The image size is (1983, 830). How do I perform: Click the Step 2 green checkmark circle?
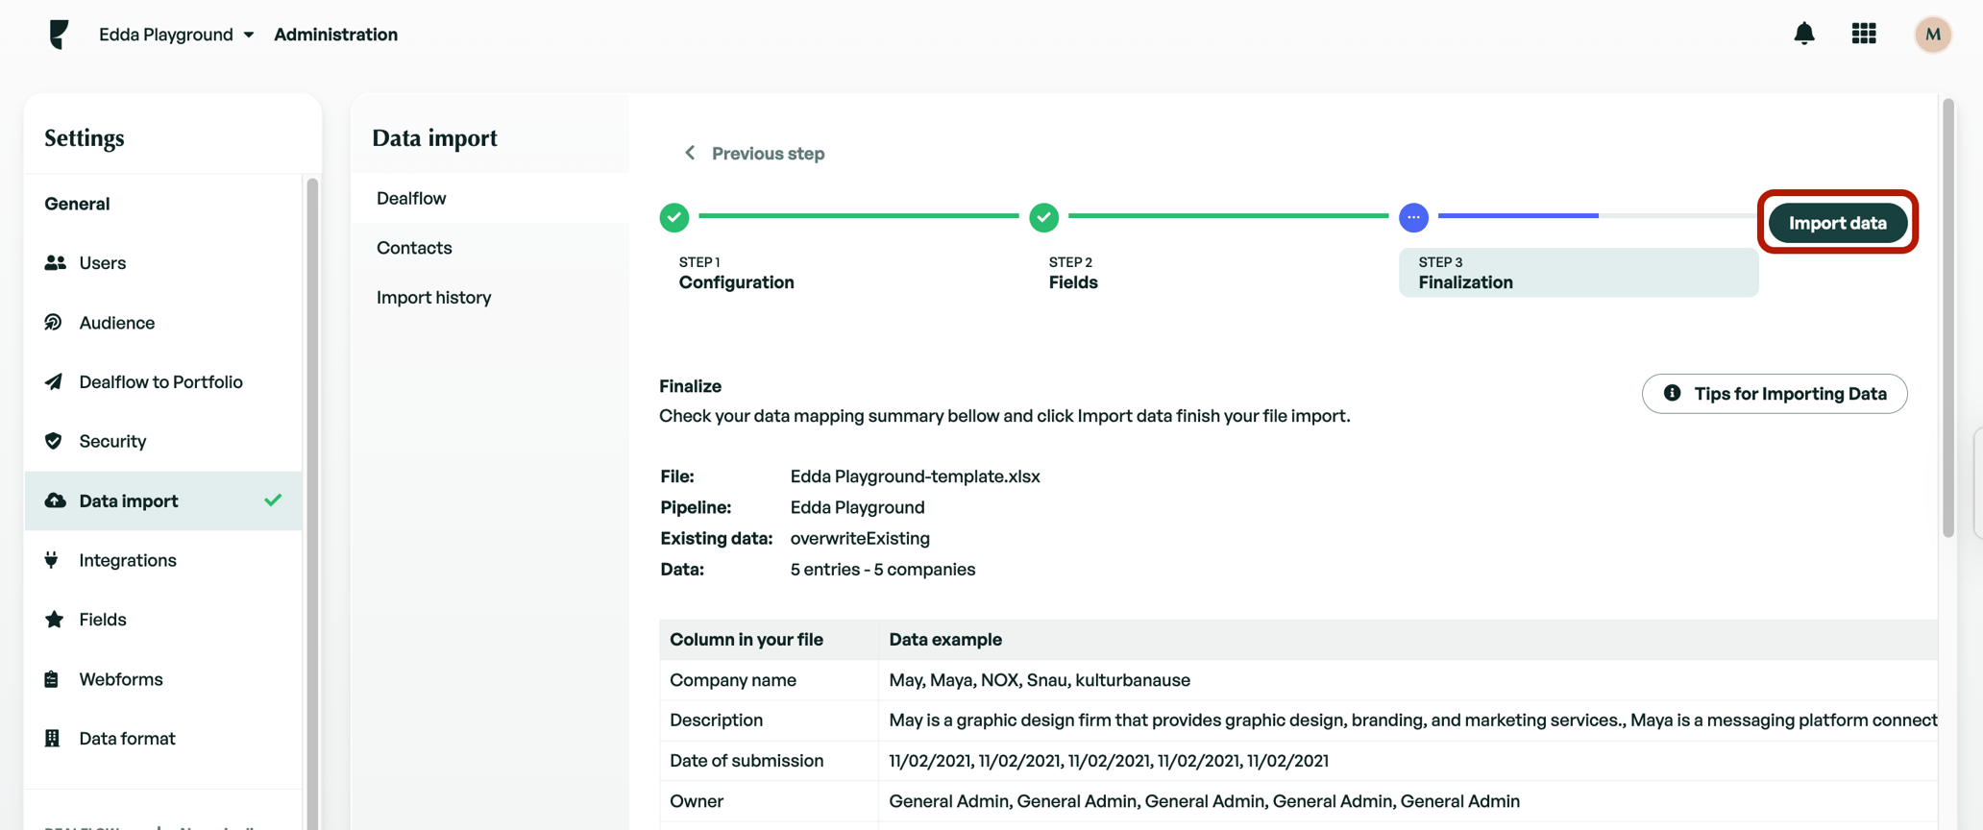(1044, 217)
